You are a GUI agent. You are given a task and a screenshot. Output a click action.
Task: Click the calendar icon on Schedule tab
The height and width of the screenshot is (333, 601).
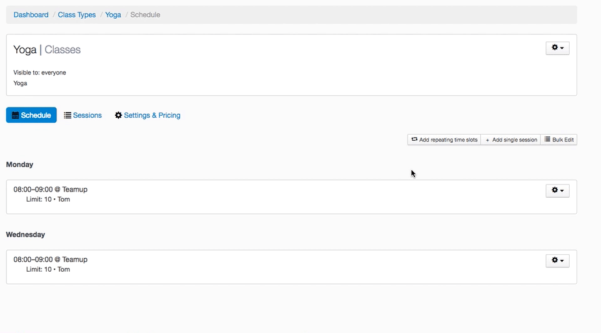tap(16, 115)
